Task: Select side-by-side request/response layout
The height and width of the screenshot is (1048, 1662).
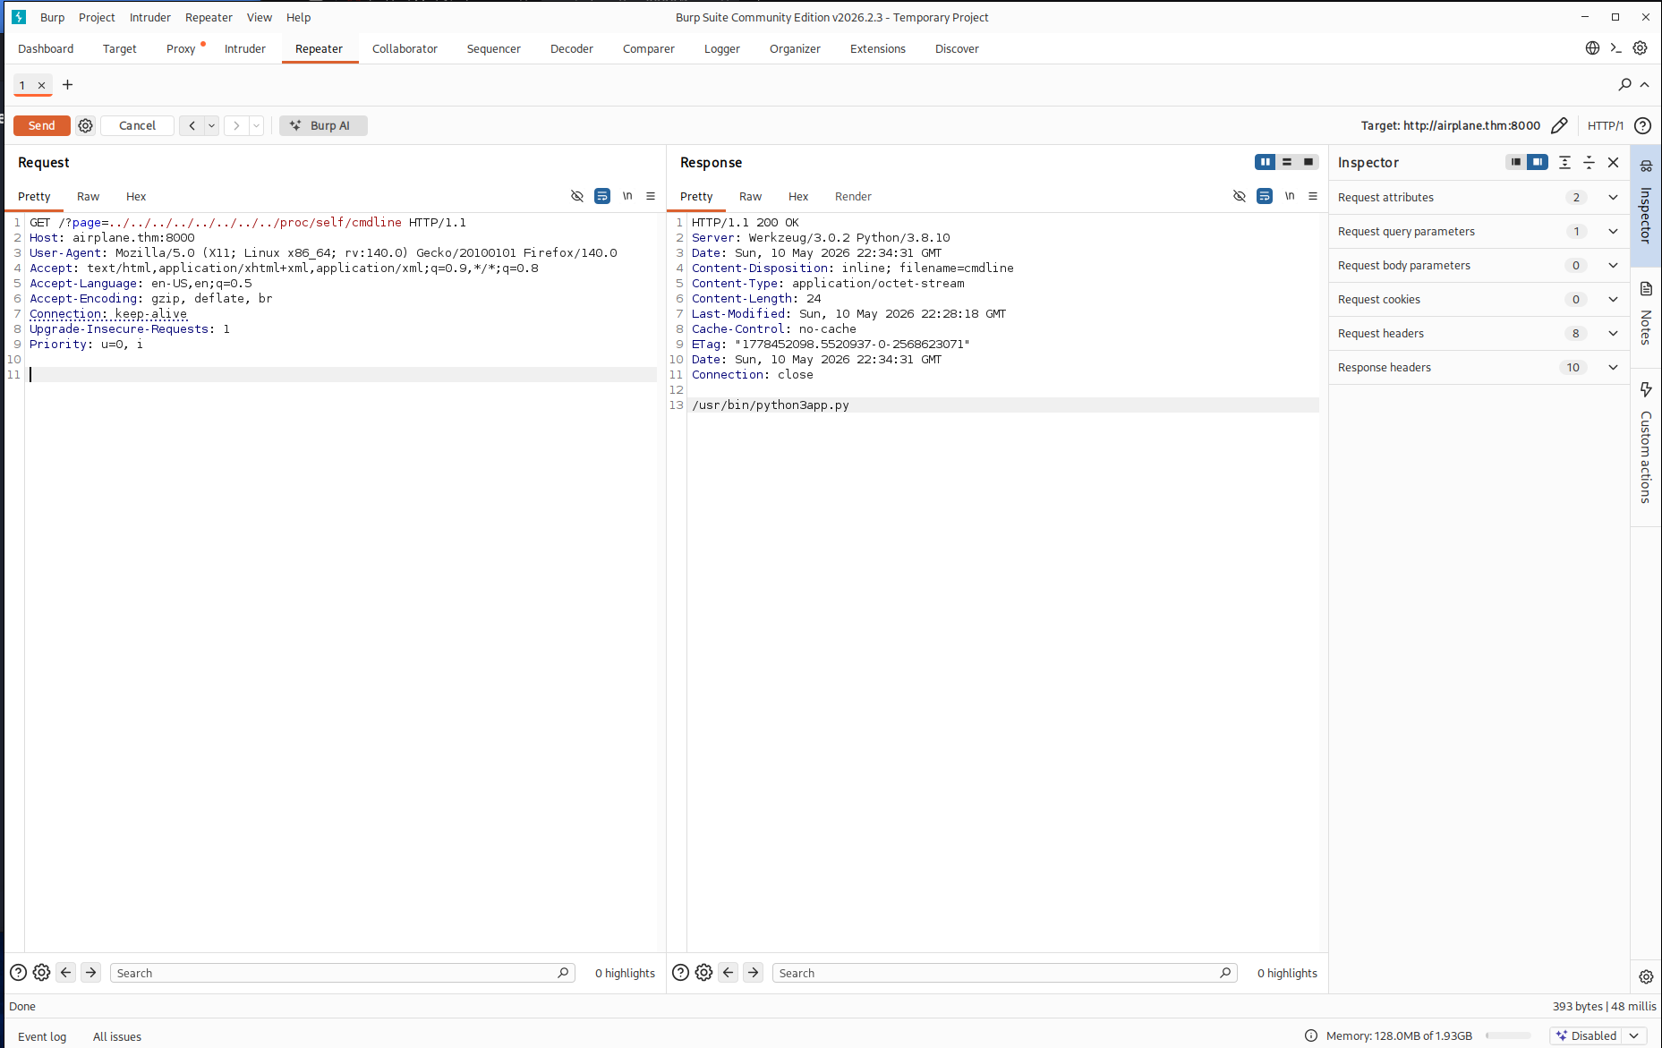Action: coord(1265,162)
